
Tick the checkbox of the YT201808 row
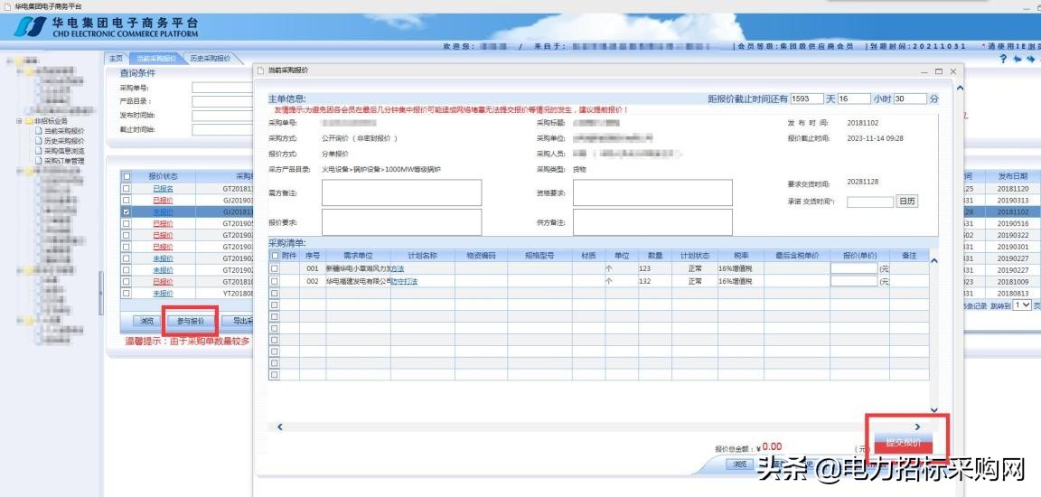(127, 294)
